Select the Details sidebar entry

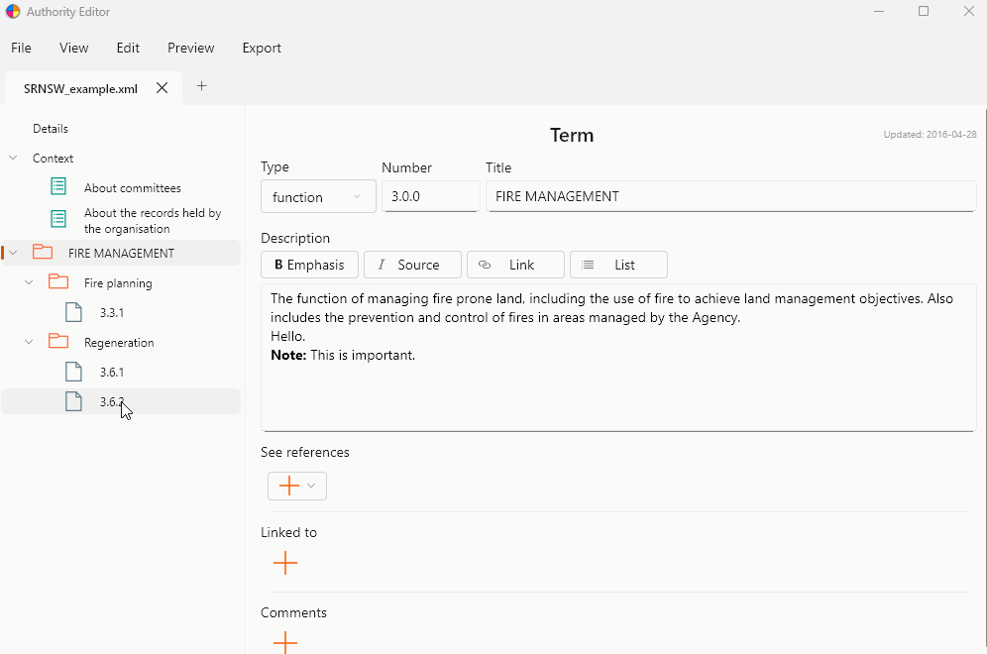click(x=52, y=128)
